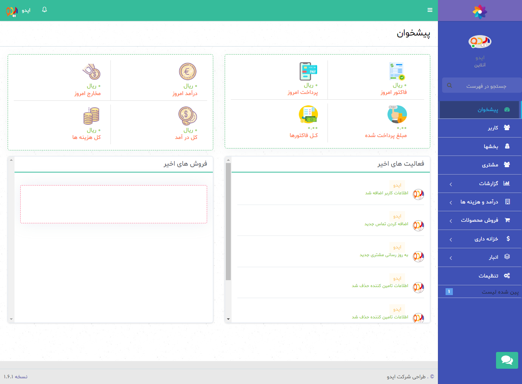
Task: Open the کاربر users menu item
Action: 493,128
